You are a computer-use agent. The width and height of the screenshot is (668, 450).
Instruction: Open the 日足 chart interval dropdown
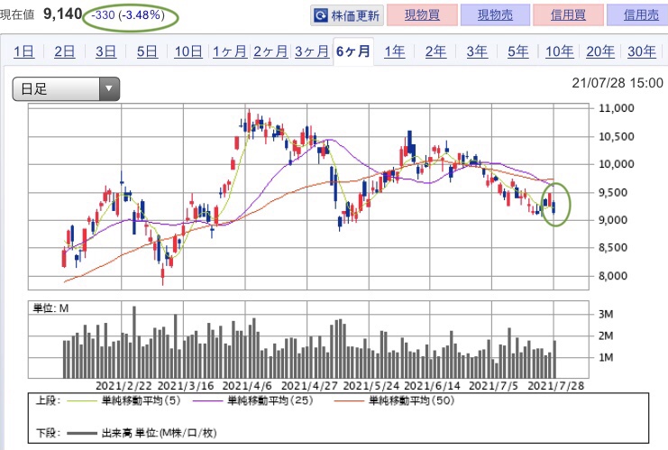tap(66, 88)
